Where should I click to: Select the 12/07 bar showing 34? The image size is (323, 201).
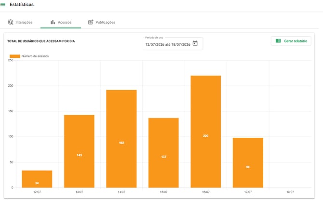pyautogui.click(x=37, y=179)
